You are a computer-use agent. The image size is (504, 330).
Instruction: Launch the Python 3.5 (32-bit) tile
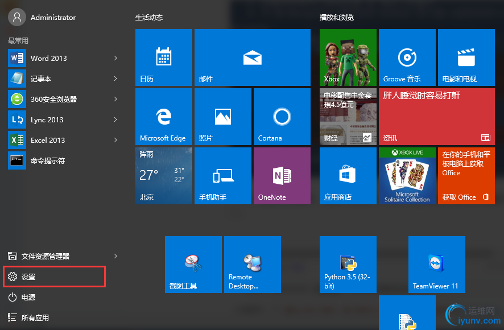pos(348,265)
